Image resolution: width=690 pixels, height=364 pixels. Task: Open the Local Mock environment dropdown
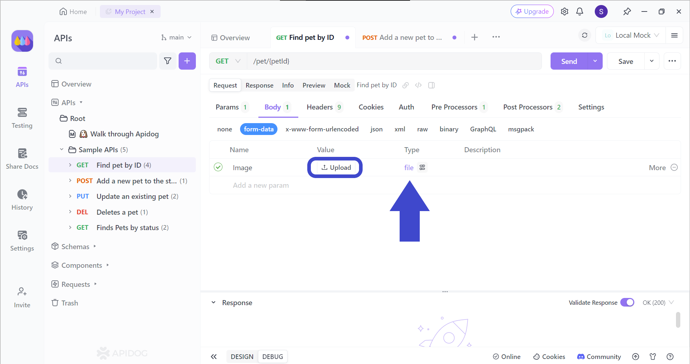631,35
